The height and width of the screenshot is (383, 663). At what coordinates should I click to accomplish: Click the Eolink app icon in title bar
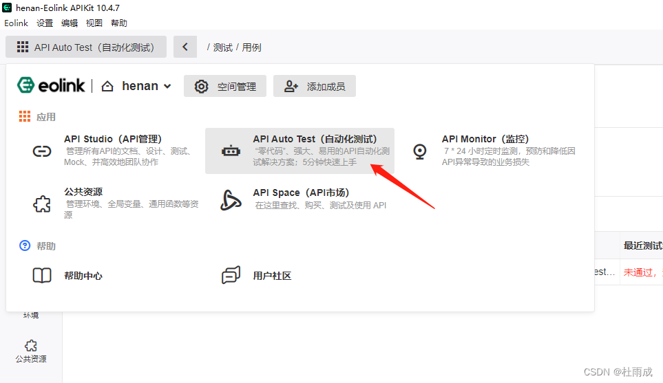point(7,8)
